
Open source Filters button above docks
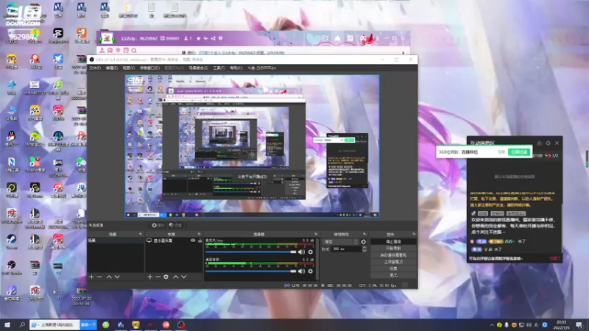point(175,225)
